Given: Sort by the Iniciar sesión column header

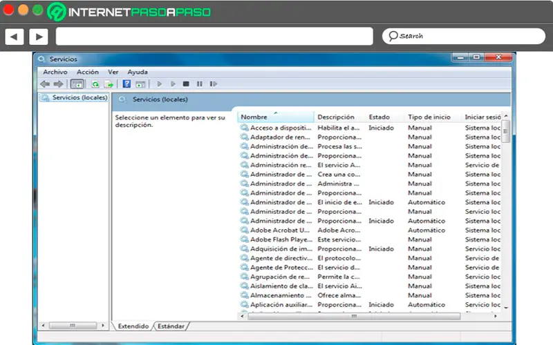Looking at the screenshot, I should pos(482,117).
